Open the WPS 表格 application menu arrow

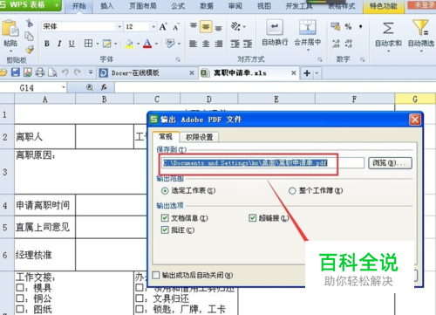(x=57, y=5)
